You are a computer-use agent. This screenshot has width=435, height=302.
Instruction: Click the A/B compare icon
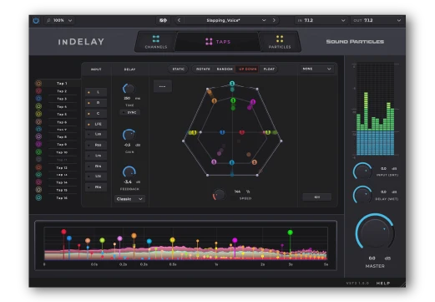pos(163,20)
